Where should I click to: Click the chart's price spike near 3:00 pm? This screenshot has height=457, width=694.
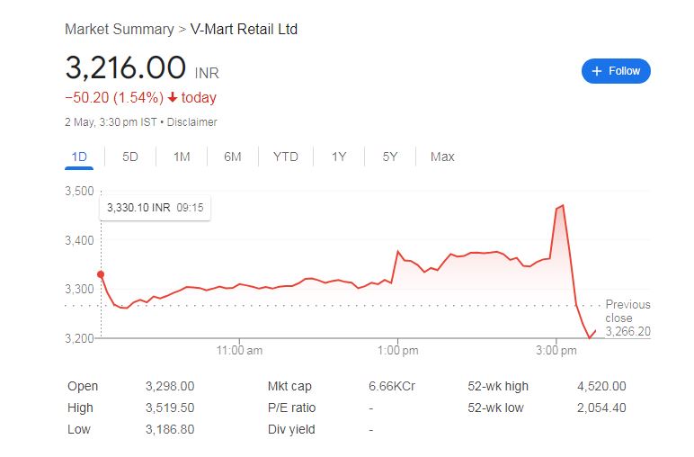(562, 206)
